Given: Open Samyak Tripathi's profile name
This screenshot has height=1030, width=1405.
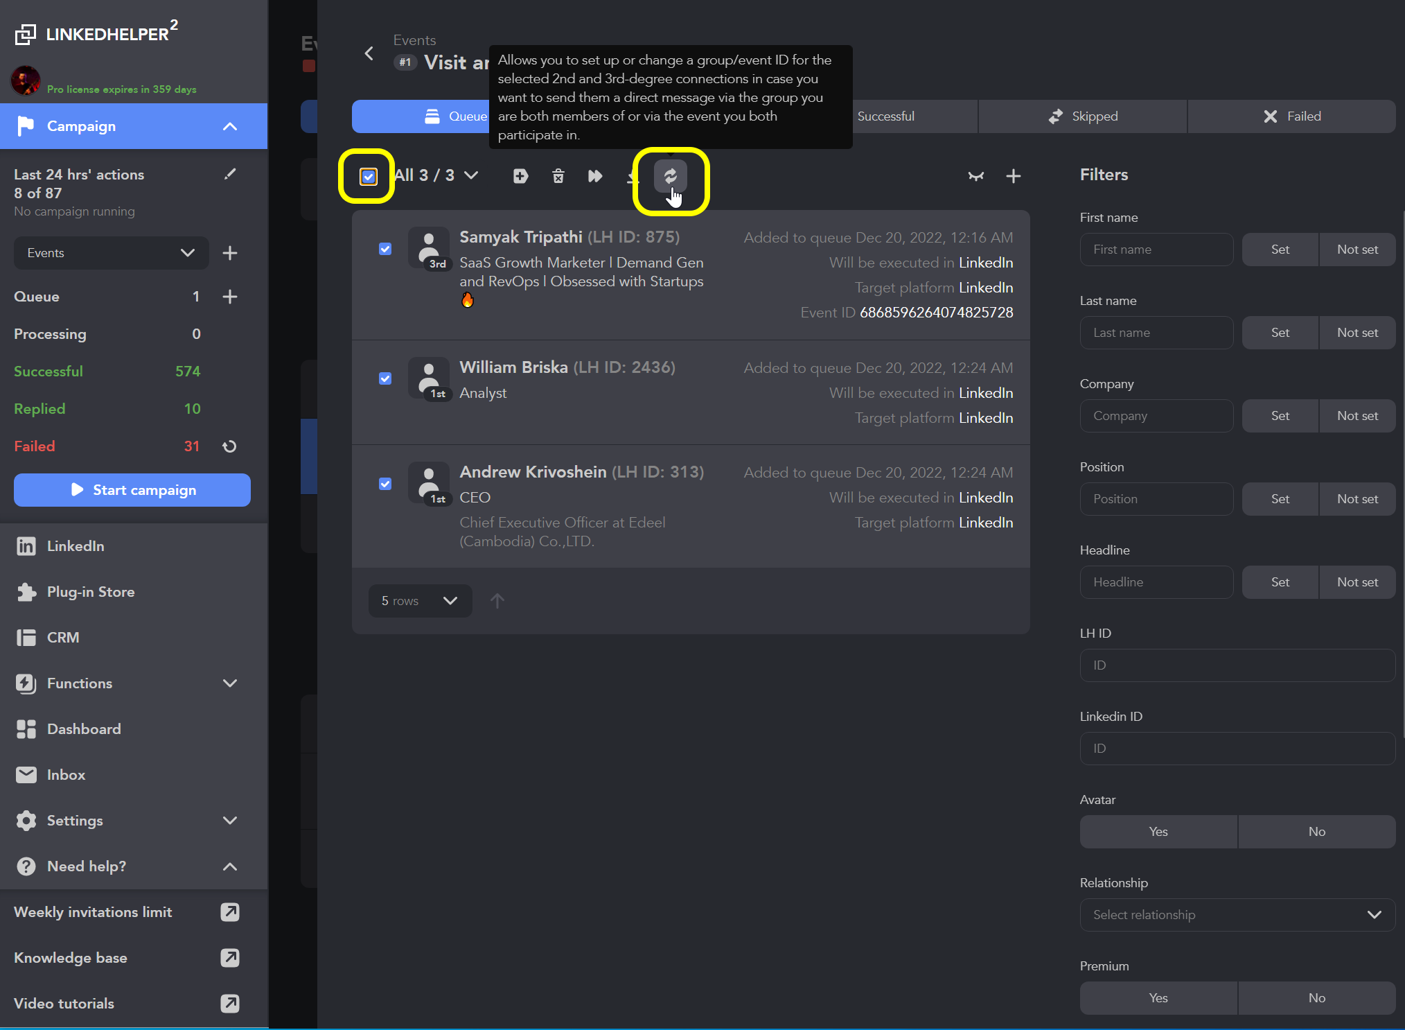Looking at the screenshot, I should 521,237.
